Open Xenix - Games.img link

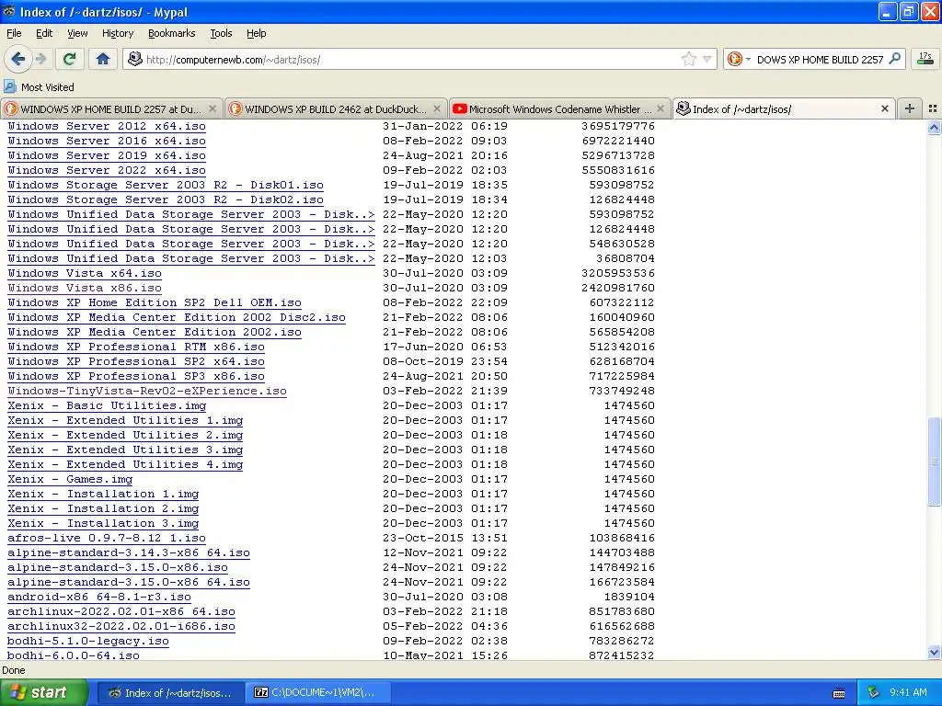70,479
